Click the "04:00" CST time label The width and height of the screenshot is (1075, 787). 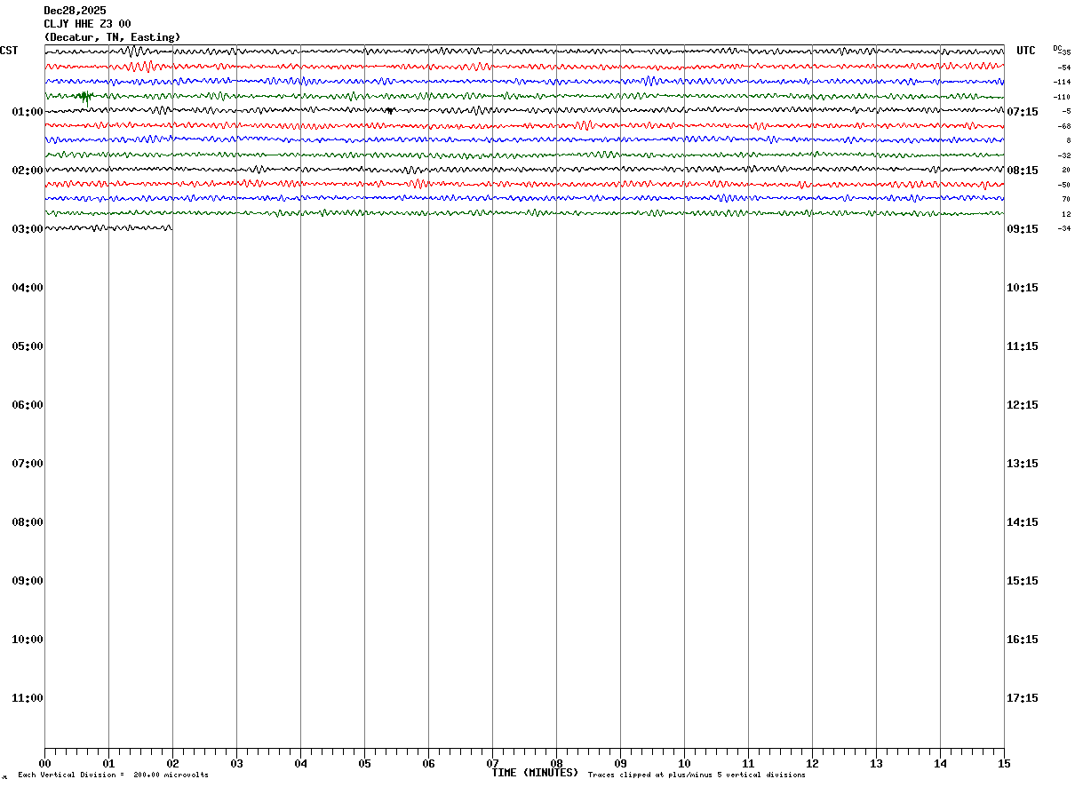click(x=28, y=288)
